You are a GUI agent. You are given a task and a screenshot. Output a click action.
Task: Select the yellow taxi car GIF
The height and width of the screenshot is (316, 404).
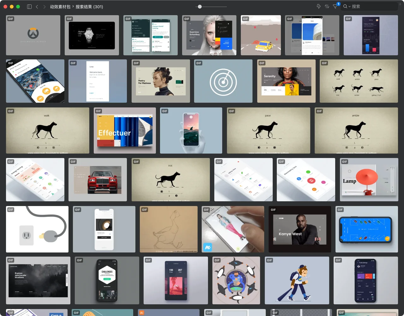(261, 35)
